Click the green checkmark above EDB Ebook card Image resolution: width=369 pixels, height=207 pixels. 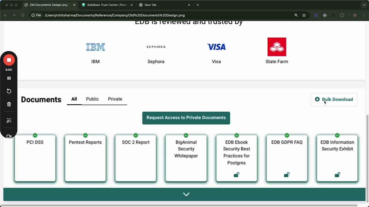coord(237,135)
